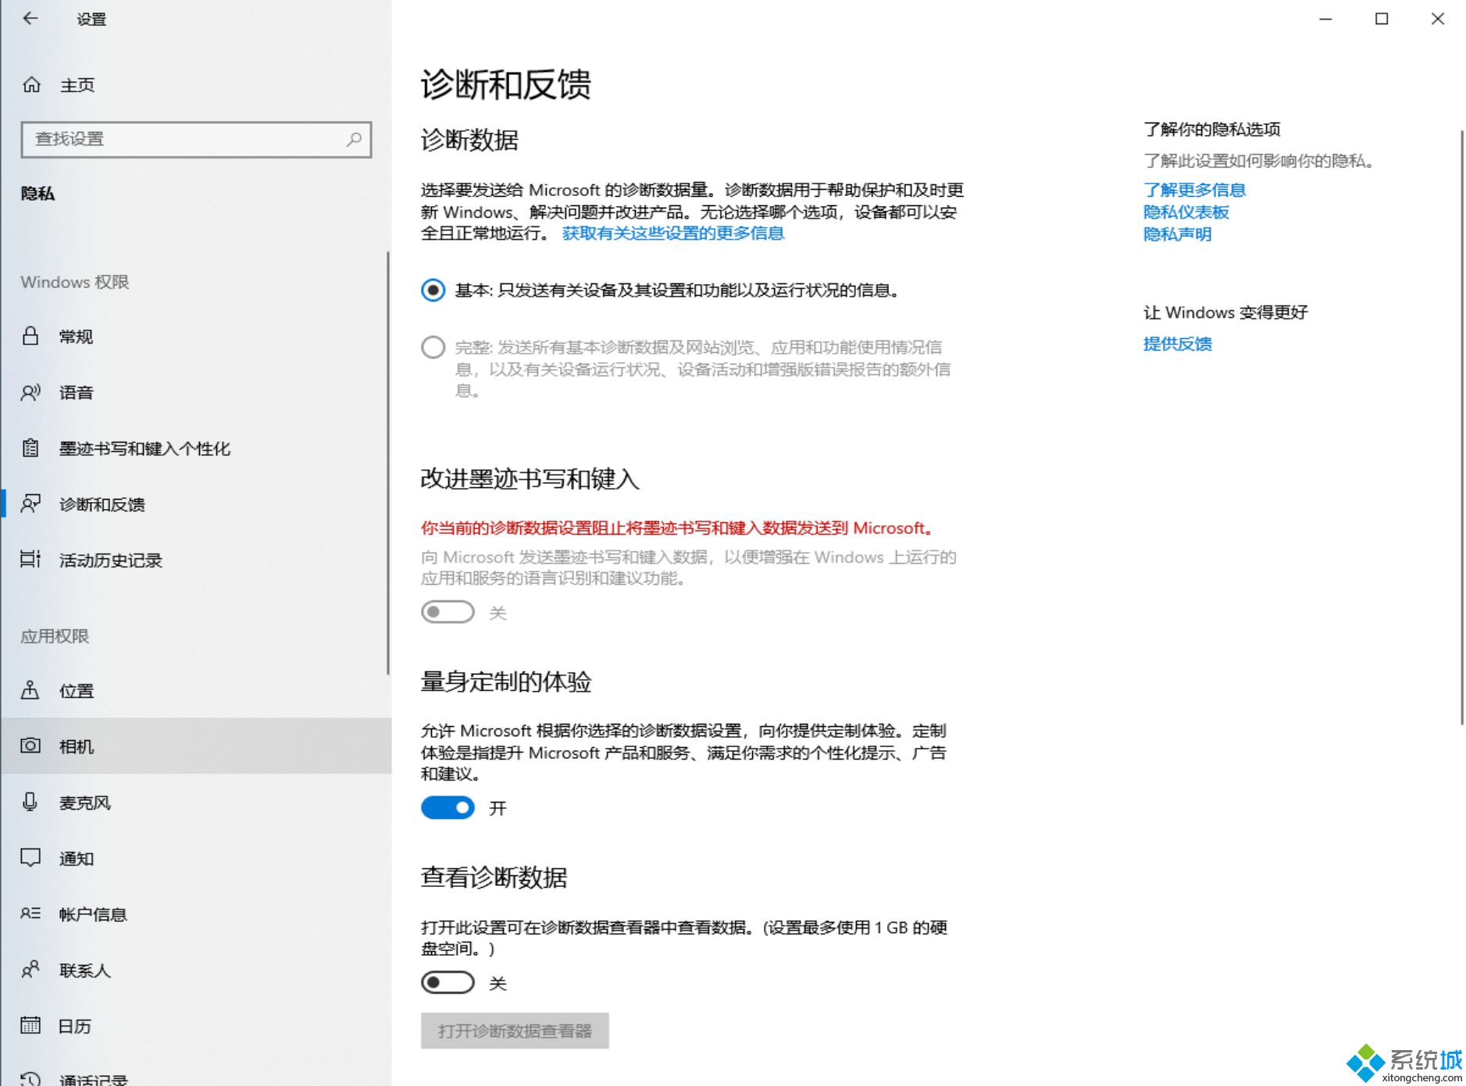Click the 诊断数据 heading
Image resolution: width=1466 pixels, height=1086 pixels.
click(469, 140)
